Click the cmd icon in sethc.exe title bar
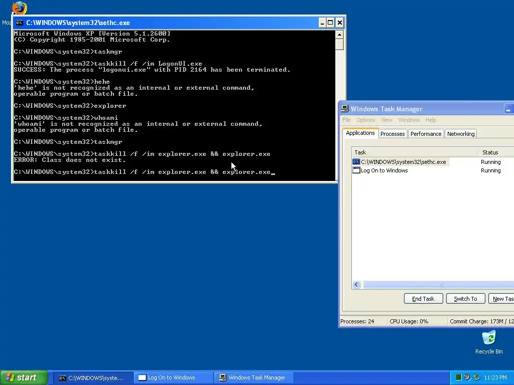The image size is (514, 385). coord(20,23)
